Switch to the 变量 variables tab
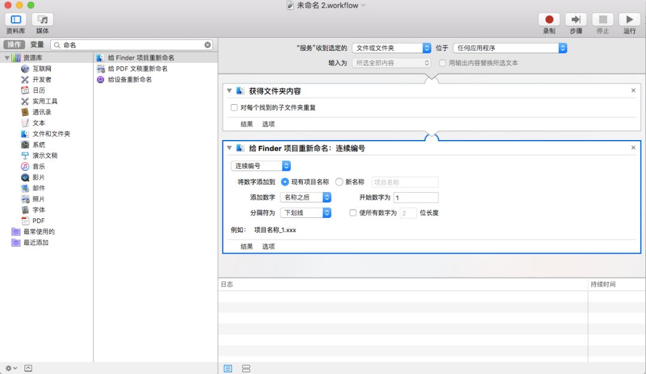This screenshot has width=646, height=374. click(37, 44)
